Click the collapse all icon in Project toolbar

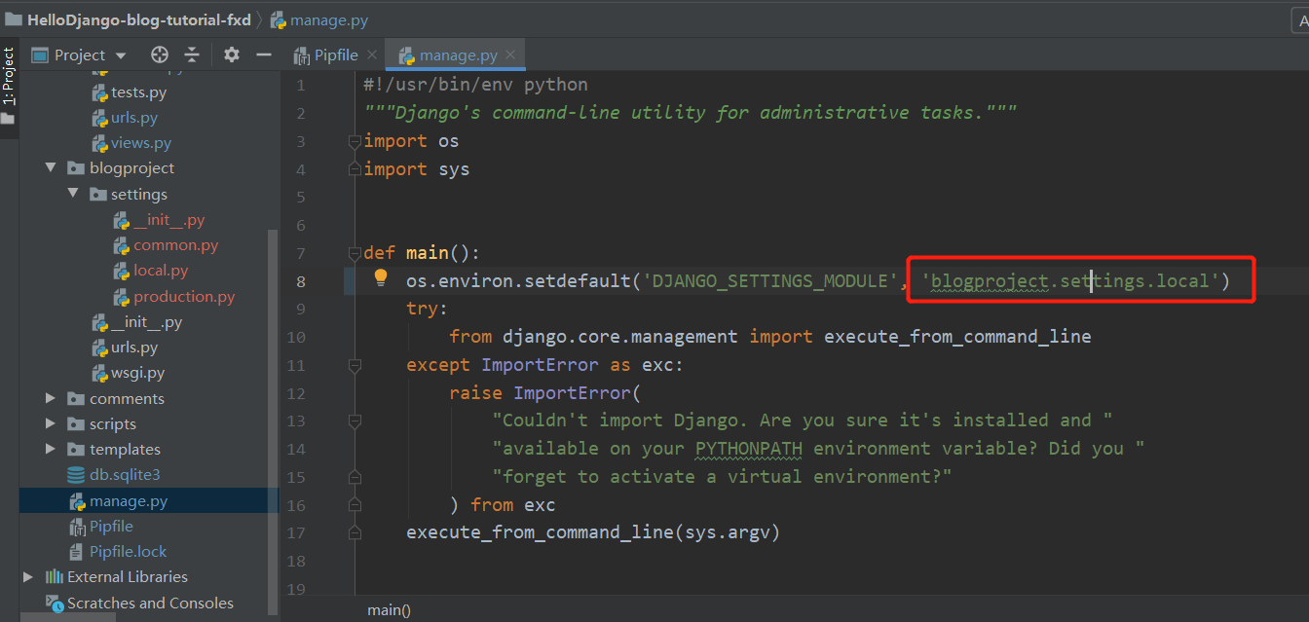[192, 55]
